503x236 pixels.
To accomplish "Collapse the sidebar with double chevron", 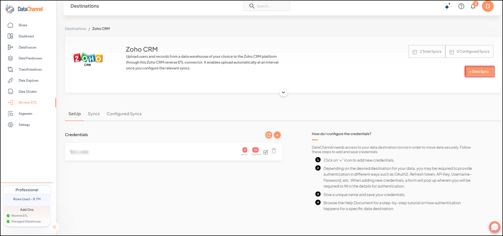I will (x=55, y=227).
